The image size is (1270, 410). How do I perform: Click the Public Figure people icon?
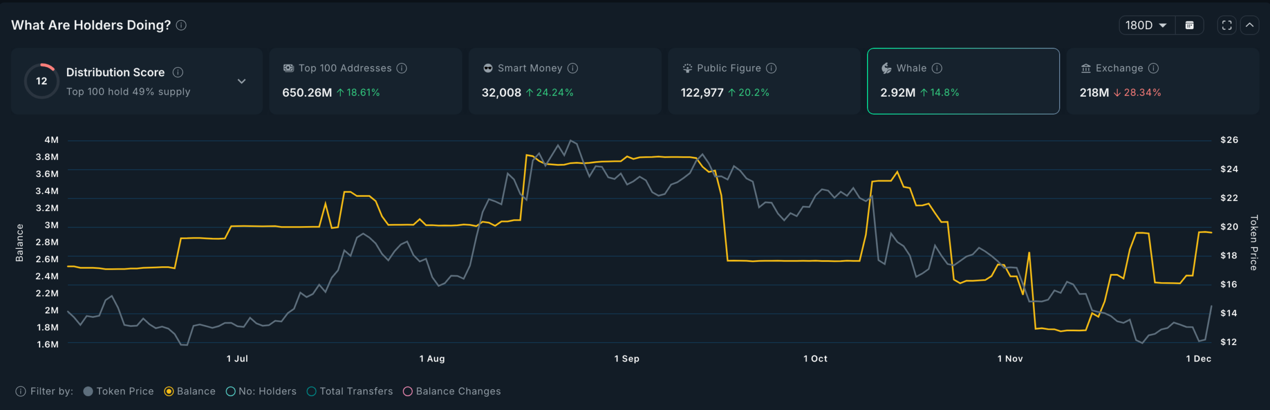[687, 68]
